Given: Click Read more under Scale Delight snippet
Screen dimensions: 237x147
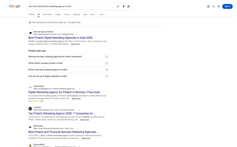Looking at the screenshot, I should [76, 98].
